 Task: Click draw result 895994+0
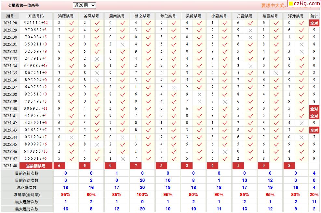click(36, 80)
